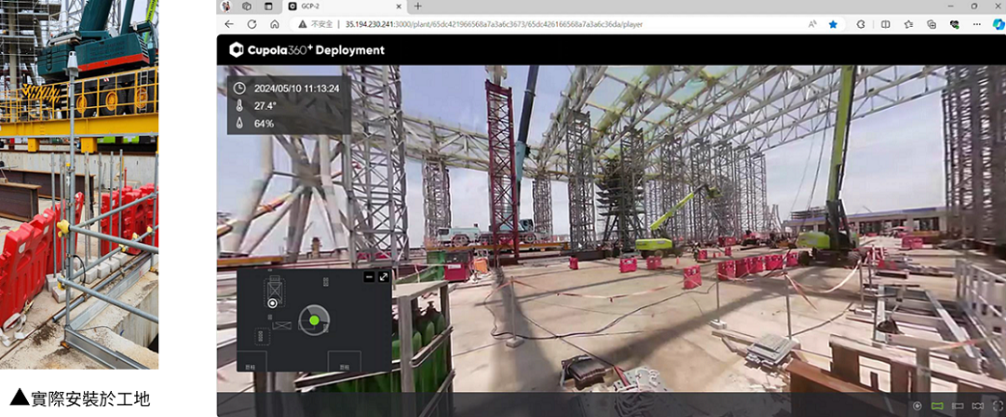Enter fullscreen mode in the player
Viewport: 1006px width, 417px height.
pos(998,406)
